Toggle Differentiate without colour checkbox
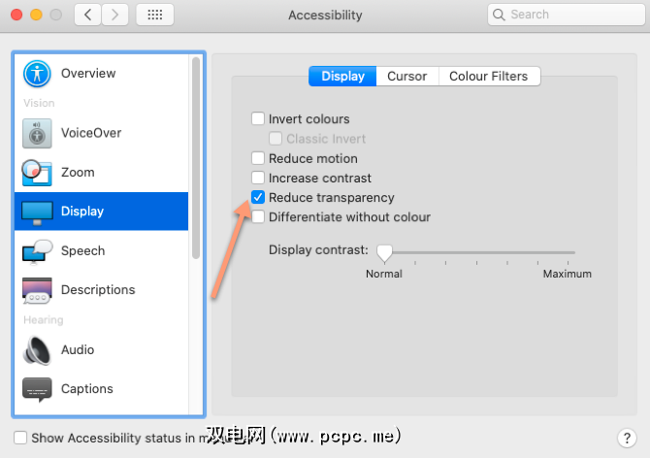Viewport: 650px width, 458px height. (258, 217)
